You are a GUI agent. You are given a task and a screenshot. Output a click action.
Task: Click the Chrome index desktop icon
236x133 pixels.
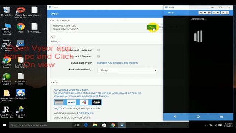(21, 28)
